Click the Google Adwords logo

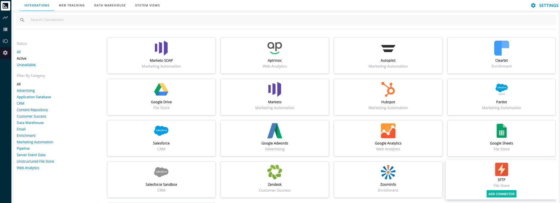275,131
